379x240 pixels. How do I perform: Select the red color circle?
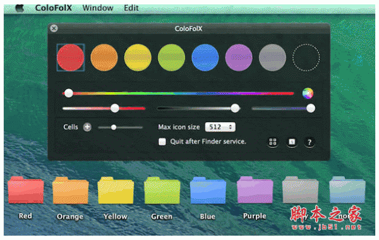pos(71,57)
